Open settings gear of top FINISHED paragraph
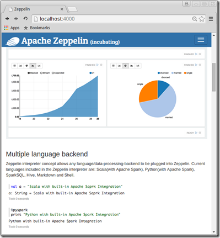 [200, 54]
